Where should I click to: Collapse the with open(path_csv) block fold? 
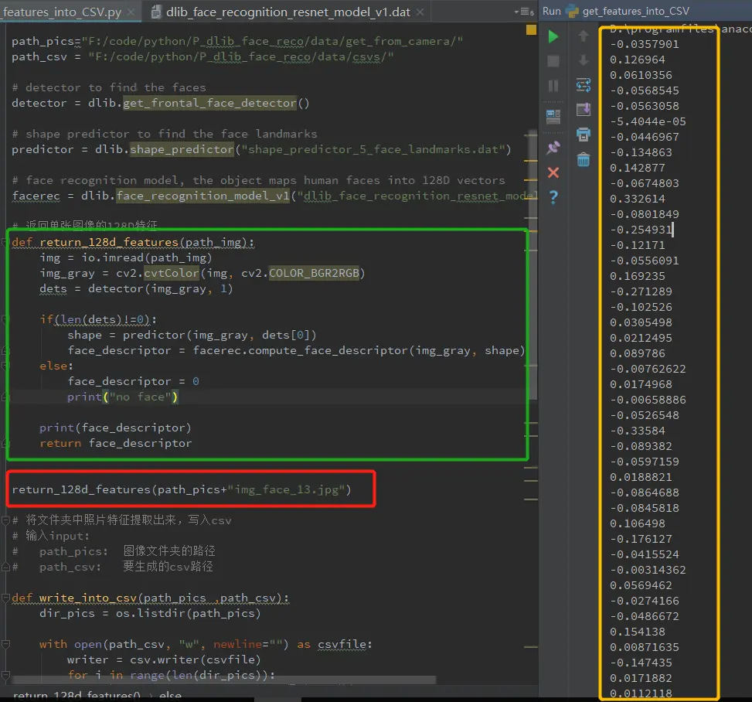click(x=5, y=644)
